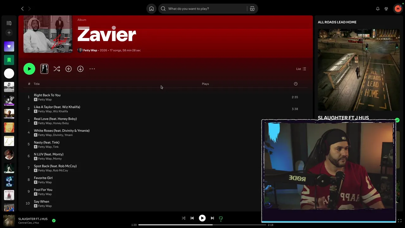Open now playing cover thumbnail in player bar
The image size is (405, 228).
[x=9, y=220]
